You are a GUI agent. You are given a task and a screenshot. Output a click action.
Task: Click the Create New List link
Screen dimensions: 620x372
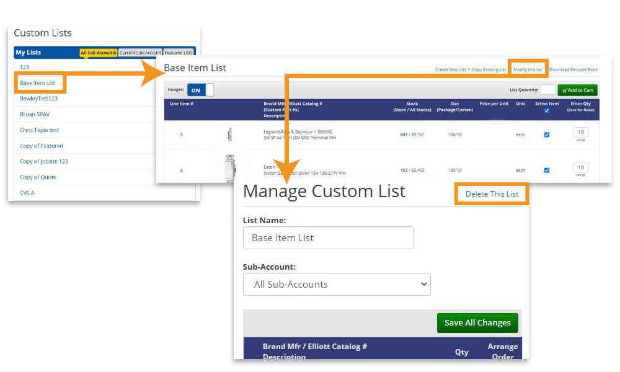tap(450, 69)
